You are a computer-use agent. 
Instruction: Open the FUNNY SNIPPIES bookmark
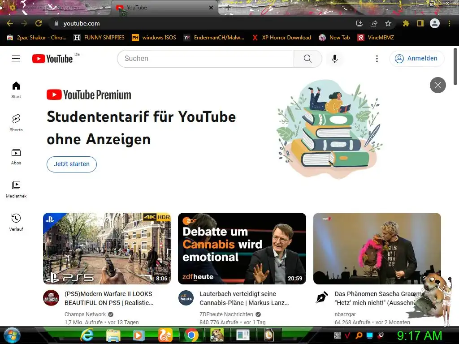tap(99, 38)
